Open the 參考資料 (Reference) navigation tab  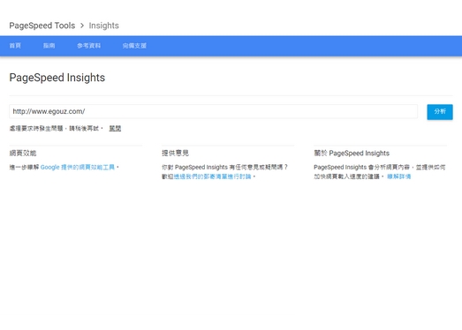[88, 46]
